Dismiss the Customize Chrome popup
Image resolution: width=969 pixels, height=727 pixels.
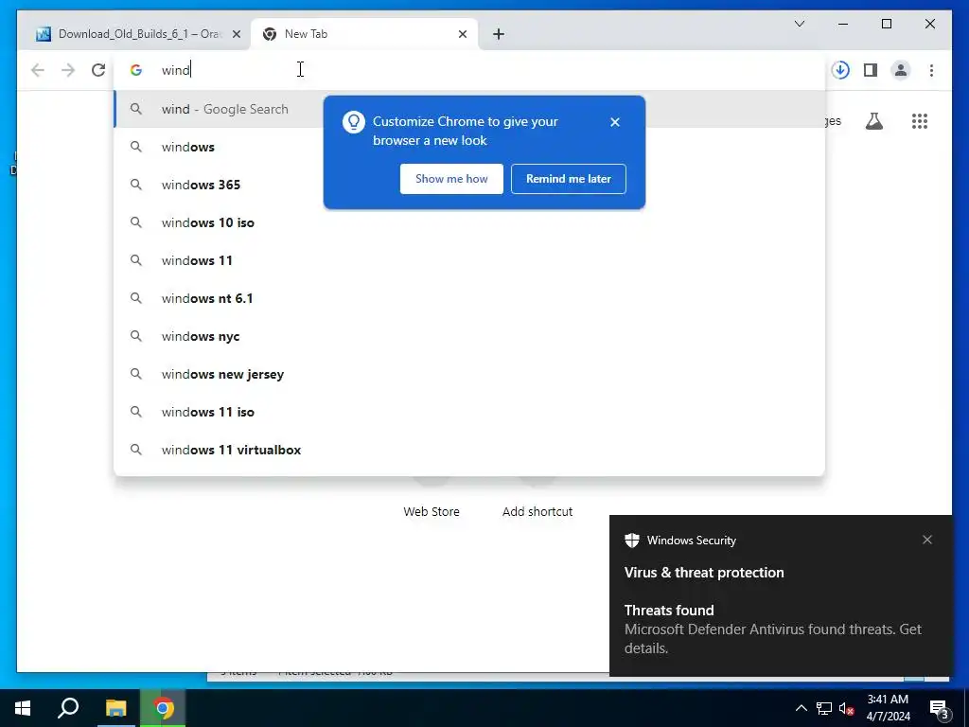click(x=615, y=122)
